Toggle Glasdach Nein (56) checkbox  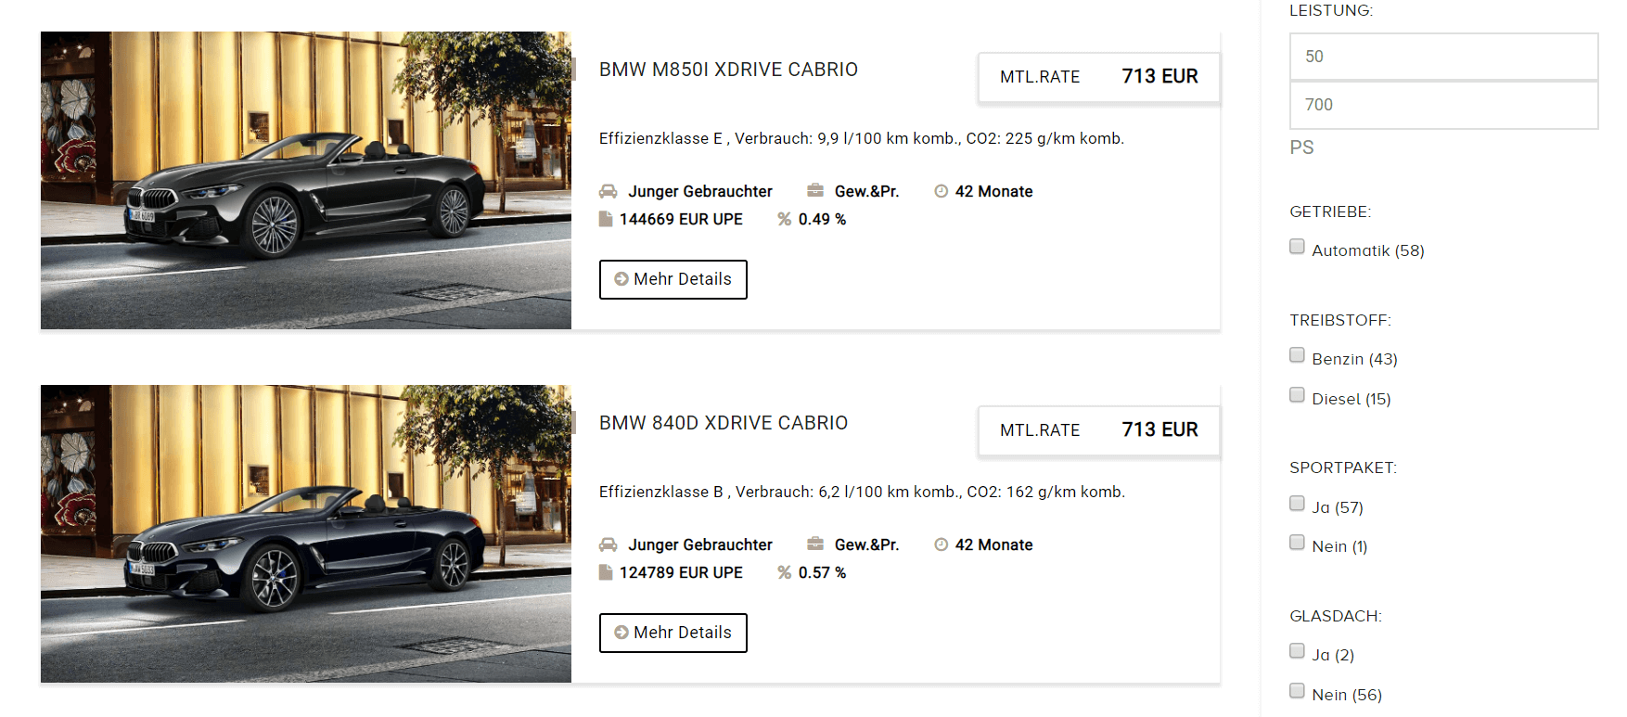click(1297, 691)
